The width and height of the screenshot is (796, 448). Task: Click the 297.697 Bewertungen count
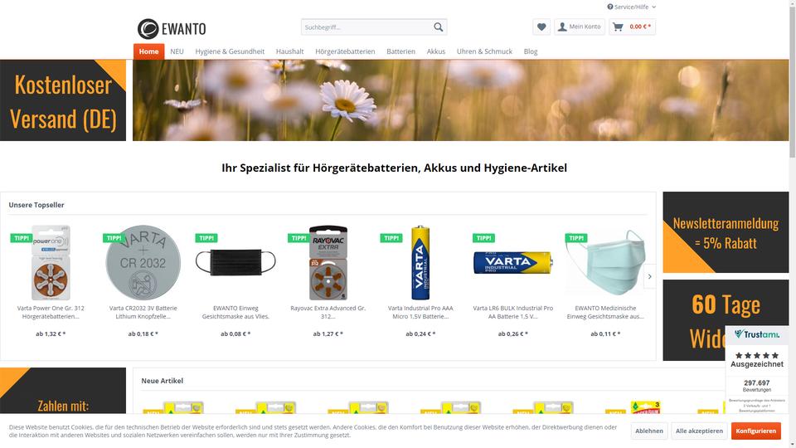pos(756,386)
